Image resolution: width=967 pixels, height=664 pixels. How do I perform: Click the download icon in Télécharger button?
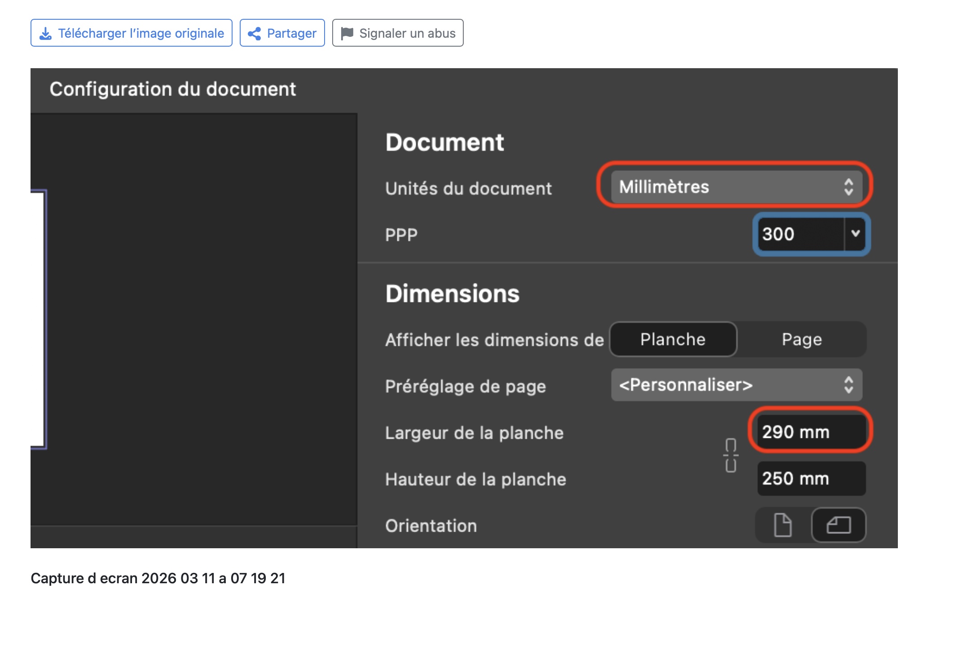point(45,33)
